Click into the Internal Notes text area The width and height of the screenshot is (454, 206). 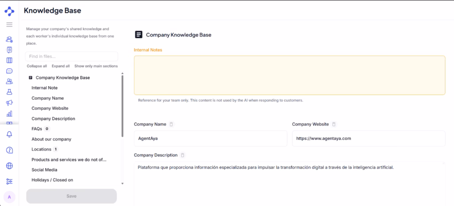(x=290, y=75)
